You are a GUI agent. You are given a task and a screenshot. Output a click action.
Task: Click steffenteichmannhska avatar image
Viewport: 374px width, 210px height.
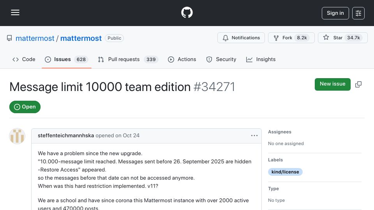(17, 136)
